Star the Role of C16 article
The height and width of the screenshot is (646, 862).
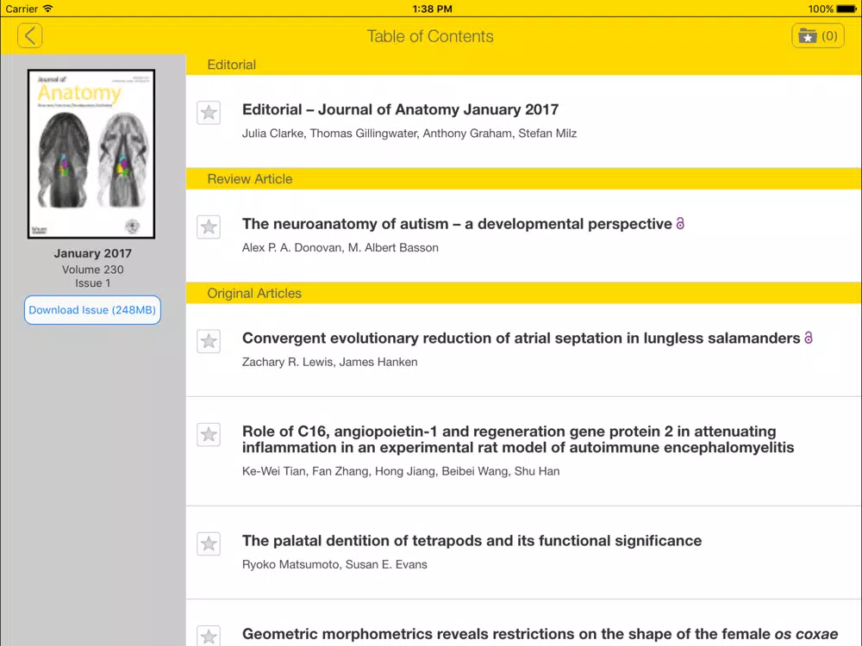click(x=209, y=434)
